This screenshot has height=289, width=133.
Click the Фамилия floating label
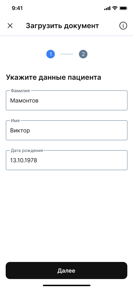pyautogui.click(x=20, y=90)
